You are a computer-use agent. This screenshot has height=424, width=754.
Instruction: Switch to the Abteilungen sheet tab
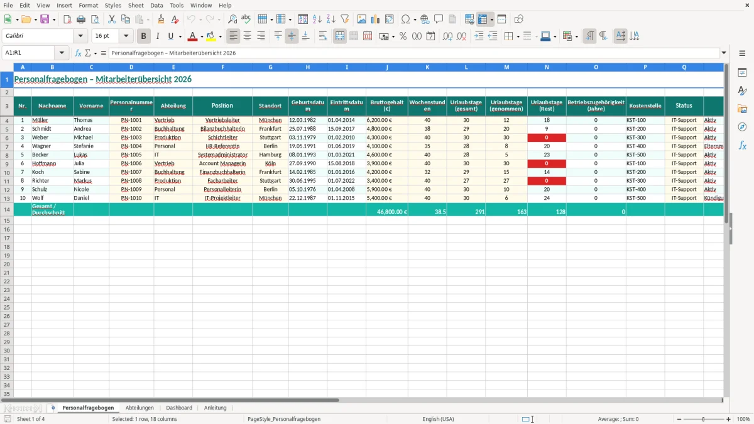pos(139,408)
